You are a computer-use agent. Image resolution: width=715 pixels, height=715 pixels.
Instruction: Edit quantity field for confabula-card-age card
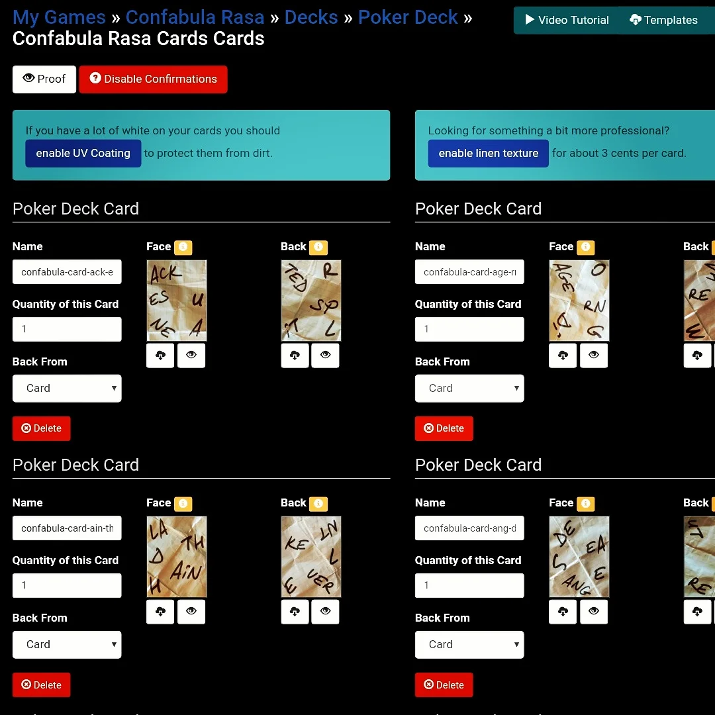point(469,329)
